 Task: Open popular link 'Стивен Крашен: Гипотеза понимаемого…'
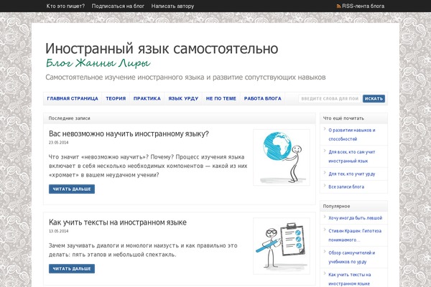(x=355, y=235)
